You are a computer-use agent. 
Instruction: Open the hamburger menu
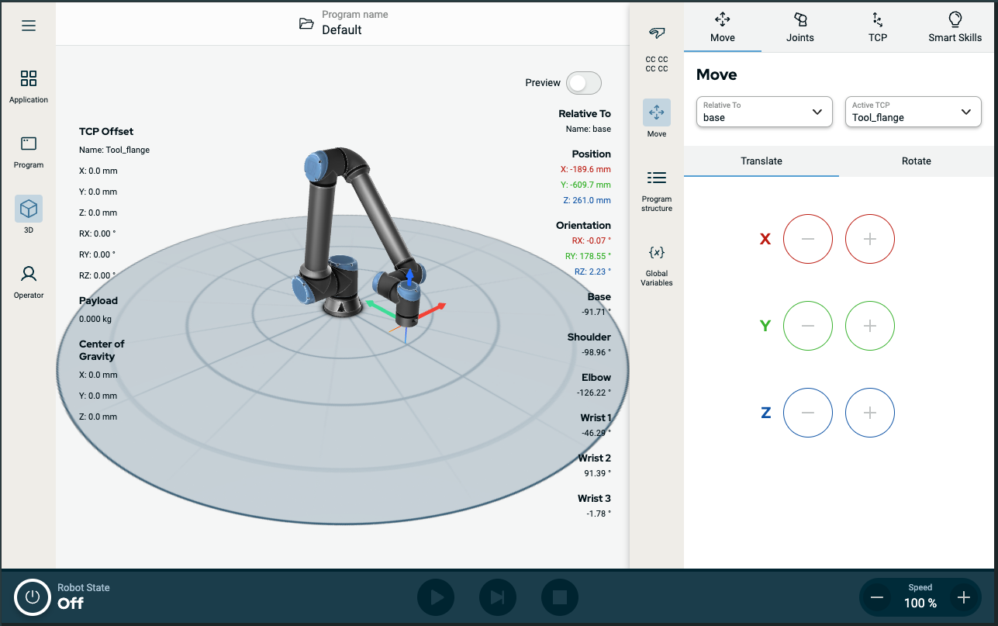[x=29, y=26]
